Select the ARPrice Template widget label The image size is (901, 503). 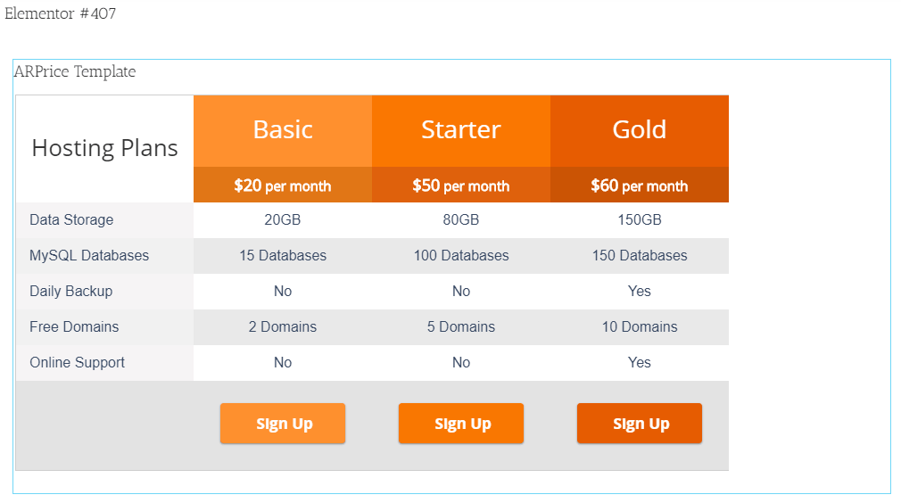(75, 71)
